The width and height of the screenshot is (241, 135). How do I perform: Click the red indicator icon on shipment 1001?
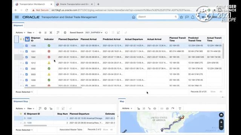[49, 51]
